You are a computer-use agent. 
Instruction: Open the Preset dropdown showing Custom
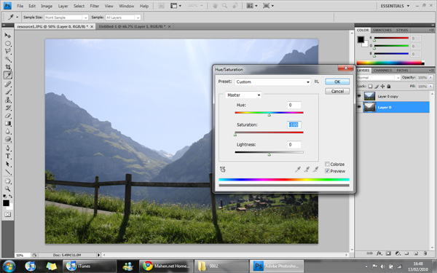click(272, 82)
